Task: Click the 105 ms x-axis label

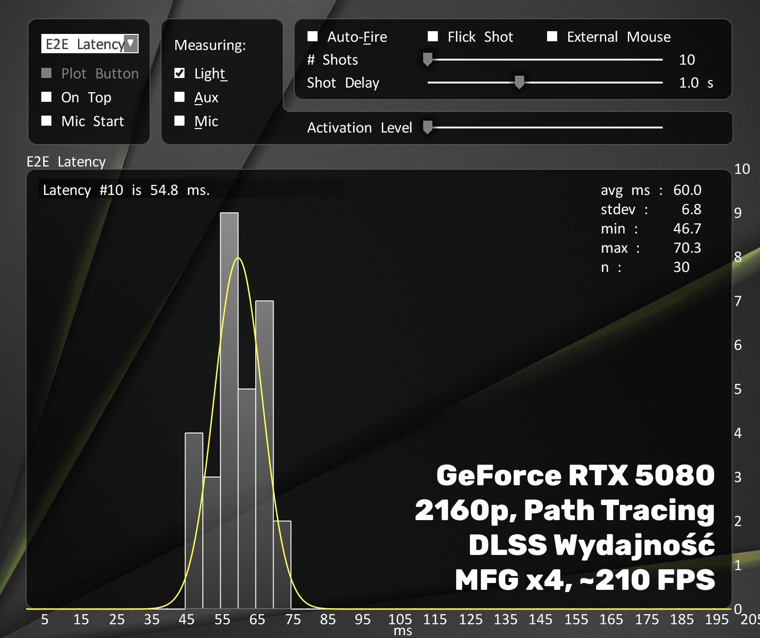Action: pyautogui.click(x=400, y=619)
